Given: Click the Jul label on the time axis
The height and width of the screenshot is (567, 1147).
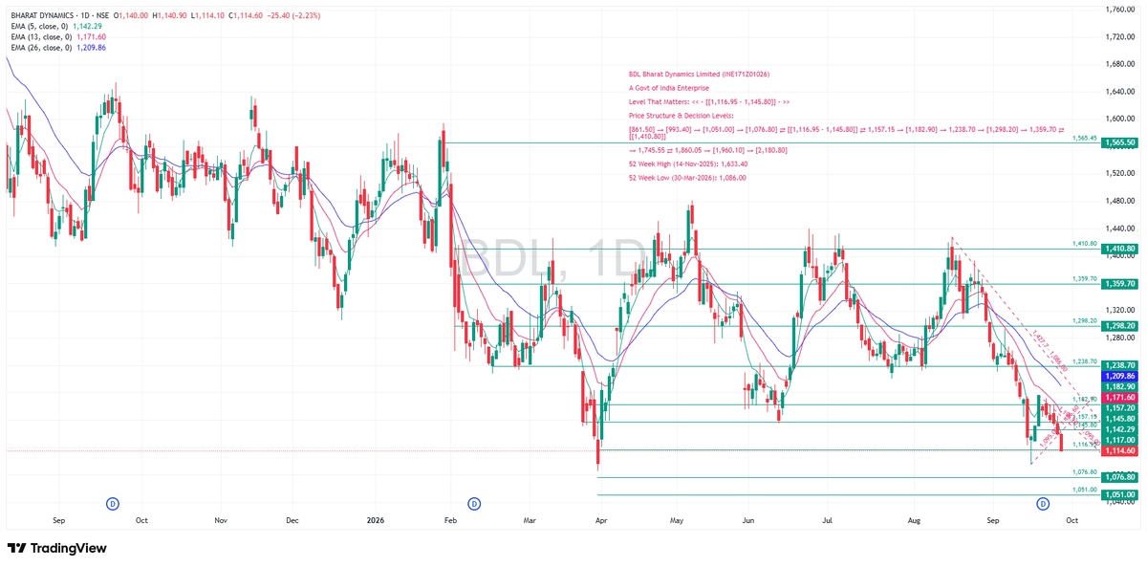Looking at the screenshot, I should [x=827, y=521].
